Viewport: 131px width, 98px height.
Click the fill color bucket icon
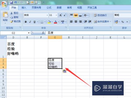[49, 22]
